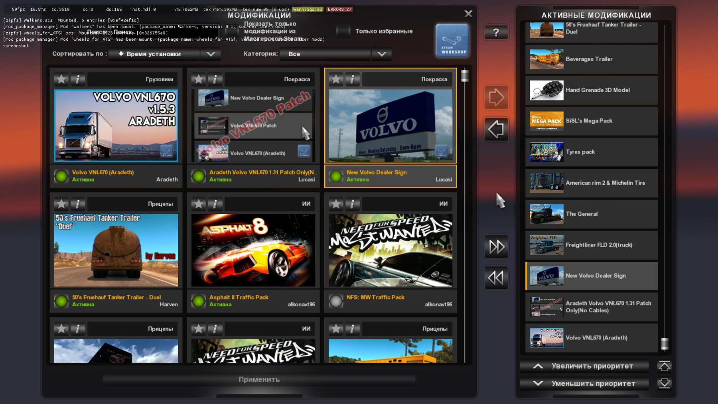Open the Steam Workshop button

tap(452, 41)
